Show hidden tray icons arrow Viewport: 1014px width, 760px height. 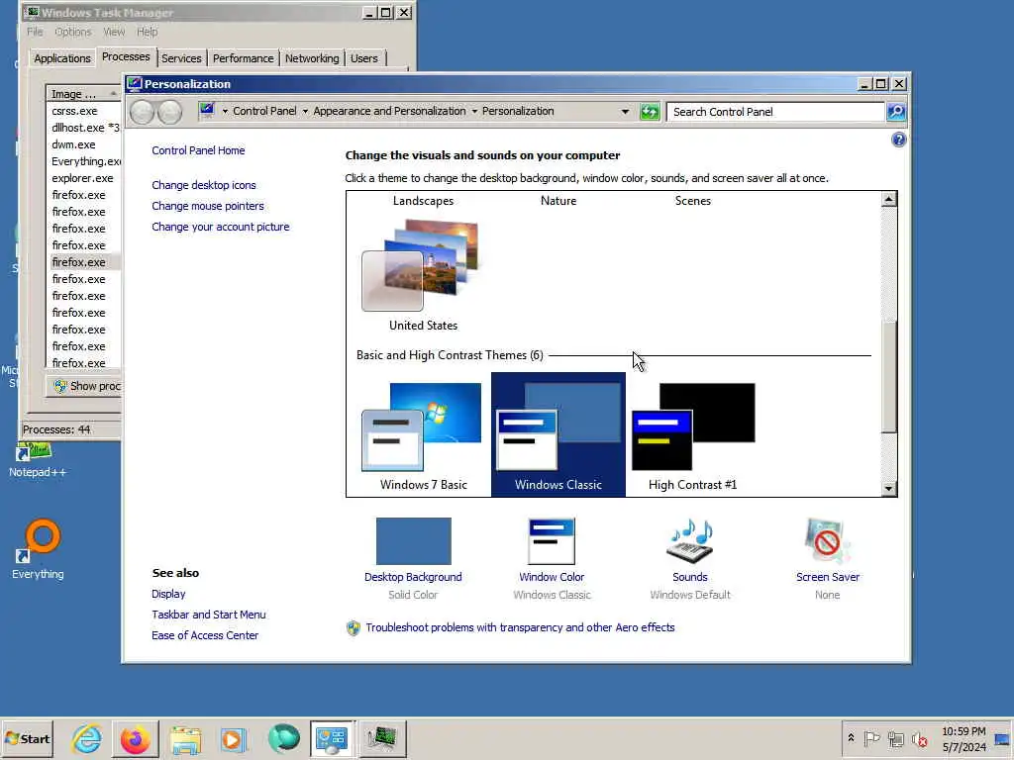pyautogui.click(x=851, y=738)
